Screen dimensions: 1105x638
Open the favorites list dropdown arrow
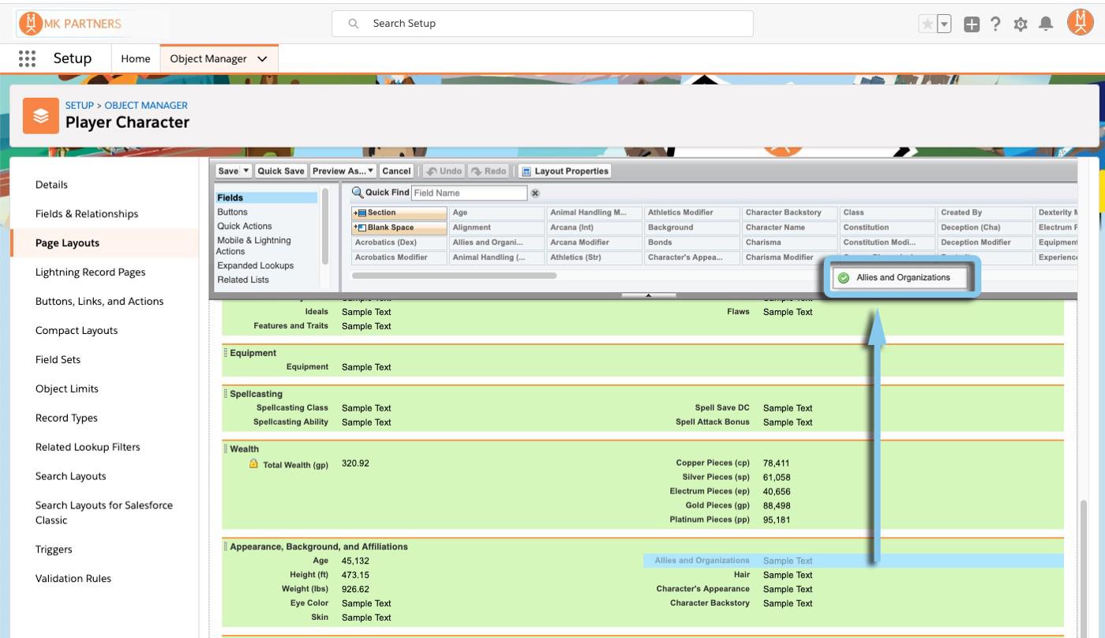point(944,24)
